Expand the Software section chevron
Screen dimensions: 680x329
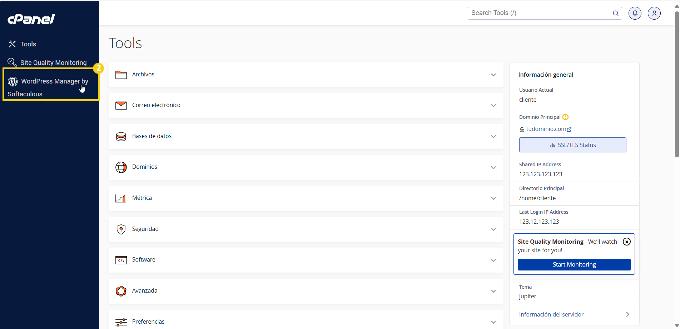click(493, 260)
